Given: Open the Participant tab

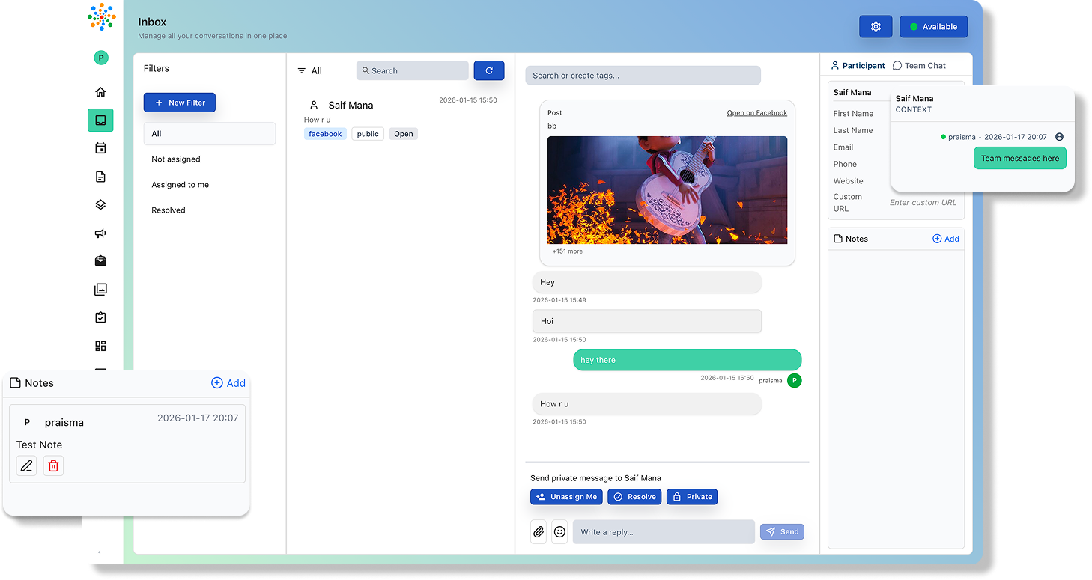Looking at the screenshot, I should 858,65.
